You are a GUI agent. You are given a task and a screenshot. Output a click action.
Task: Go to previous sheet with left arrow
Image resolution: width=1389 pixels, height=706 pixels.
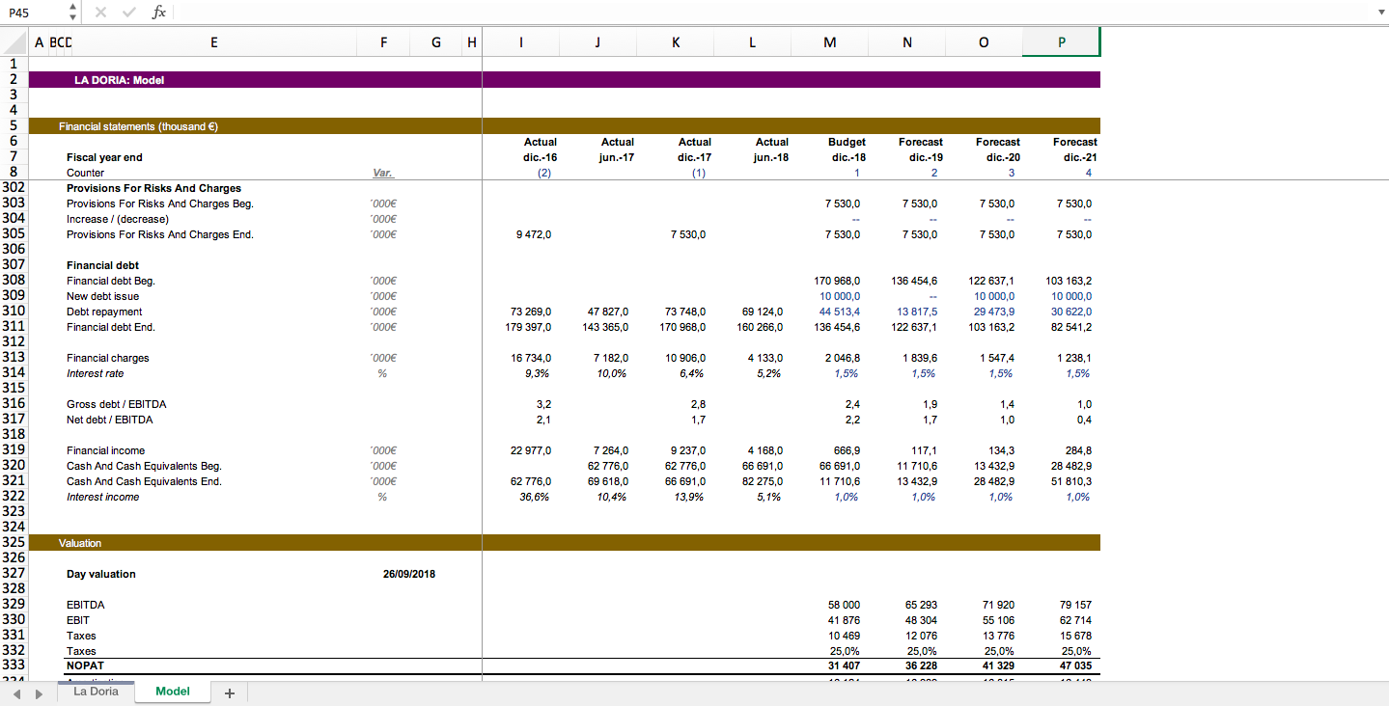pyautogui.click(x=18, y=692)
